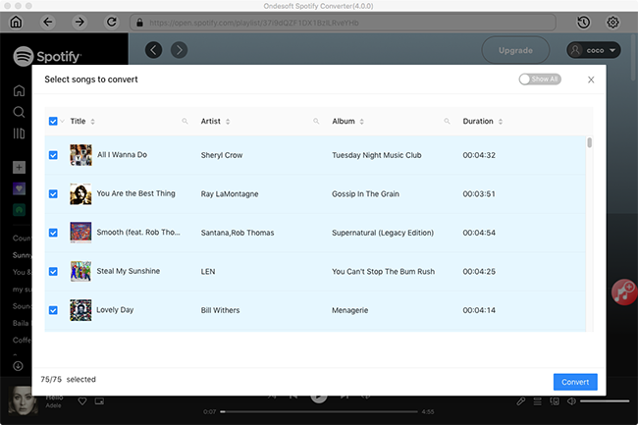Viewport: 638px width, 425px height.
Task: Click the red add-music floating icon
Action: (623, 290)
